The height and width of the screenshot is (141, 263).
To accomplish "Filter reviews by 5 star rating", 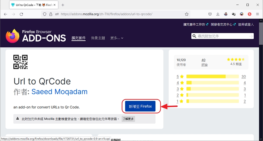I will [180, 77].
